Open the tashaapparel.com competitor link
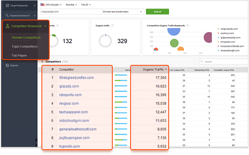The height and width of the screenshot is (155, 249). 73,112
